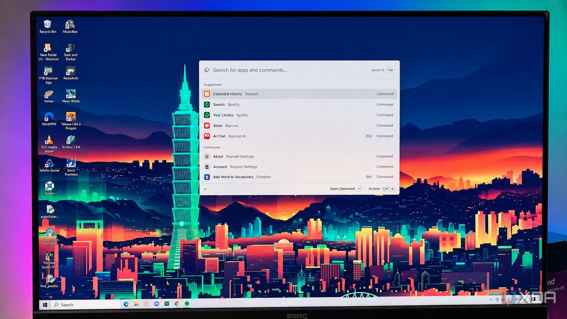567x319 pixels.
Task: Select the MusicBee desktop icon
Action: pos(70,24)
